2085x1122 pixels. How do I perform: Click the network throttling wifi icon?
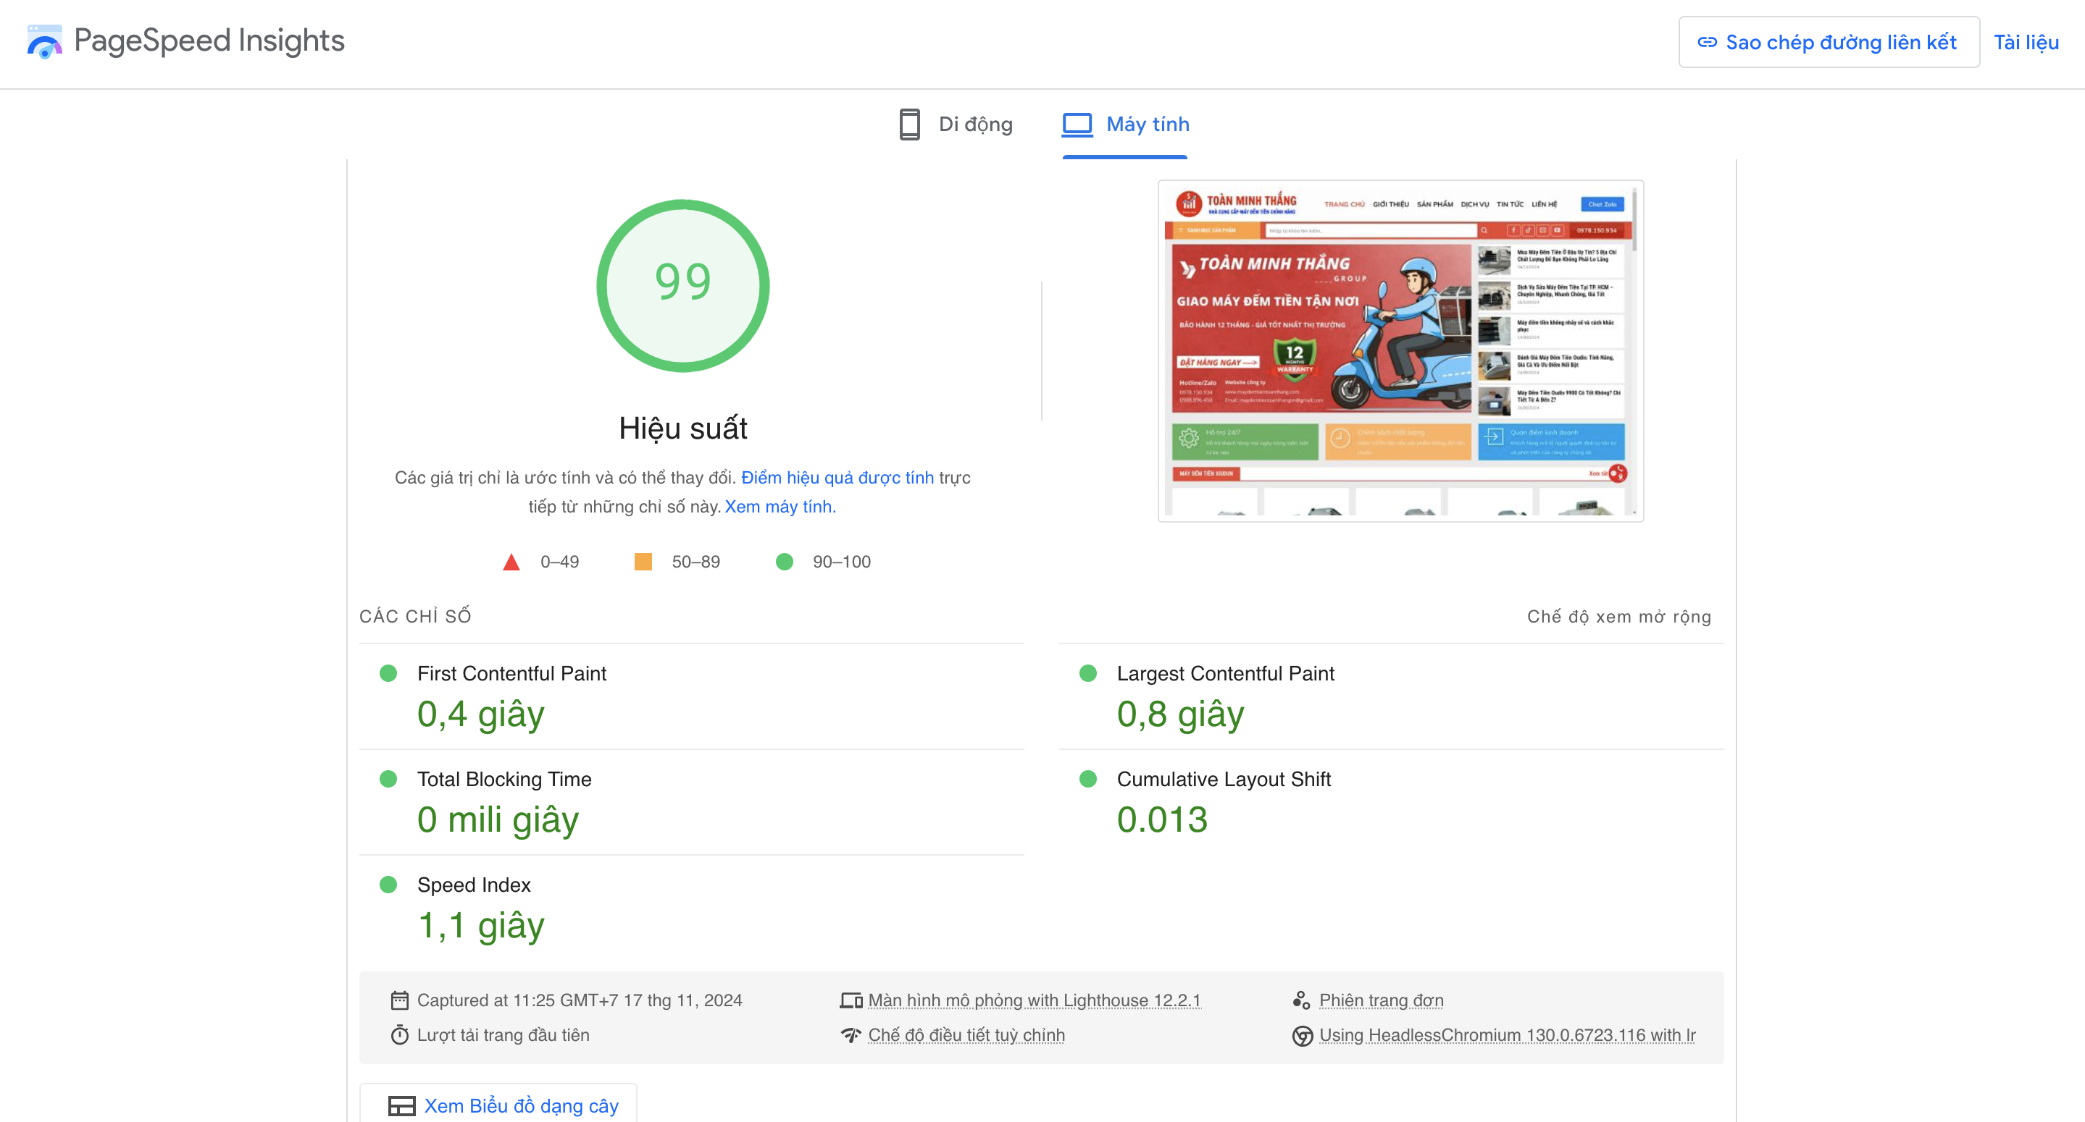pyautogui.click(x=851, y=1035)
